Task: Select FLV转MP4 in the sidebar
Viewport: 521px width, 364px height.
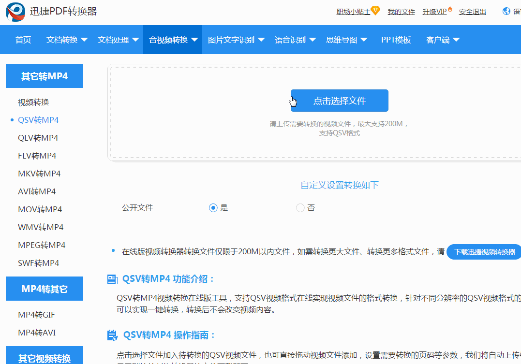Action: point(37,156)
